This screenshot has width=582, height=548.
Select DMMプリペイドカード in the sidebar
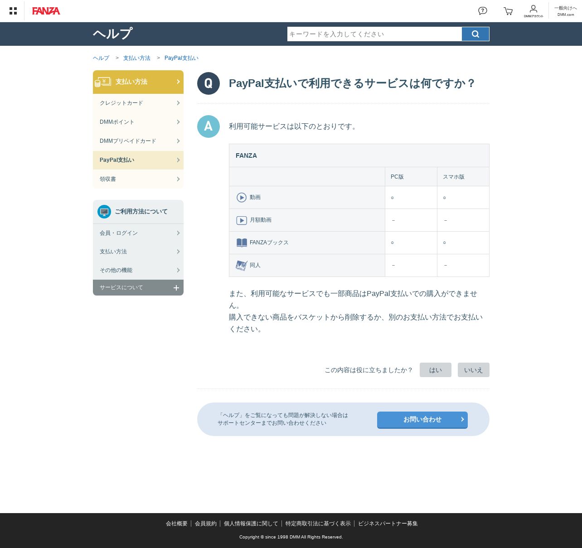click(x=138, y=141)
